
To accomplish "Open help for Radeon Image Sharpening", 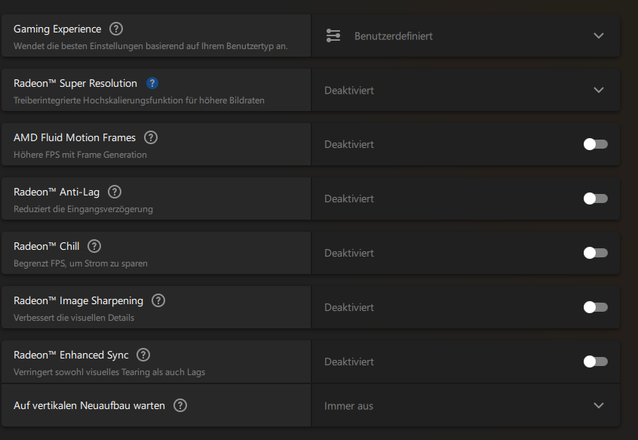I will click(158, 300).
